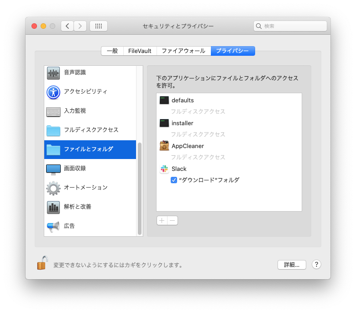The image size is (356, 313).
Task: Select the 広告 label
Action: click(x=69, y=226)
